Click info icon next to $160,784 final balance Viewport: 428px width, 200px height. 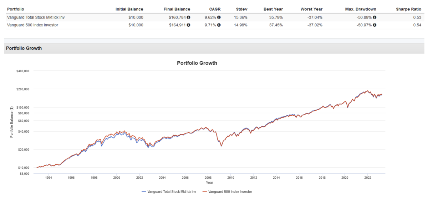pyautogui.click(x=189, y=17)
